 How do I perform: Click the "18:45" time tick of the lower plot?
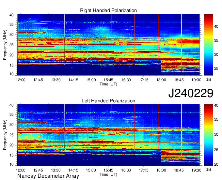coord(179,170)
